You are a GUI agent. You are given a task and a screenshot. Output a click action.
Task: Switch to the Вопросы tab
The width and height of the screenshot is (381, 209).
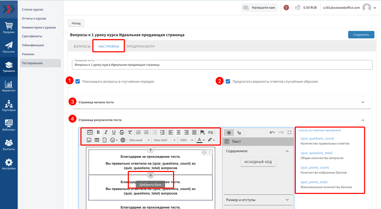[x=82, y=47]
